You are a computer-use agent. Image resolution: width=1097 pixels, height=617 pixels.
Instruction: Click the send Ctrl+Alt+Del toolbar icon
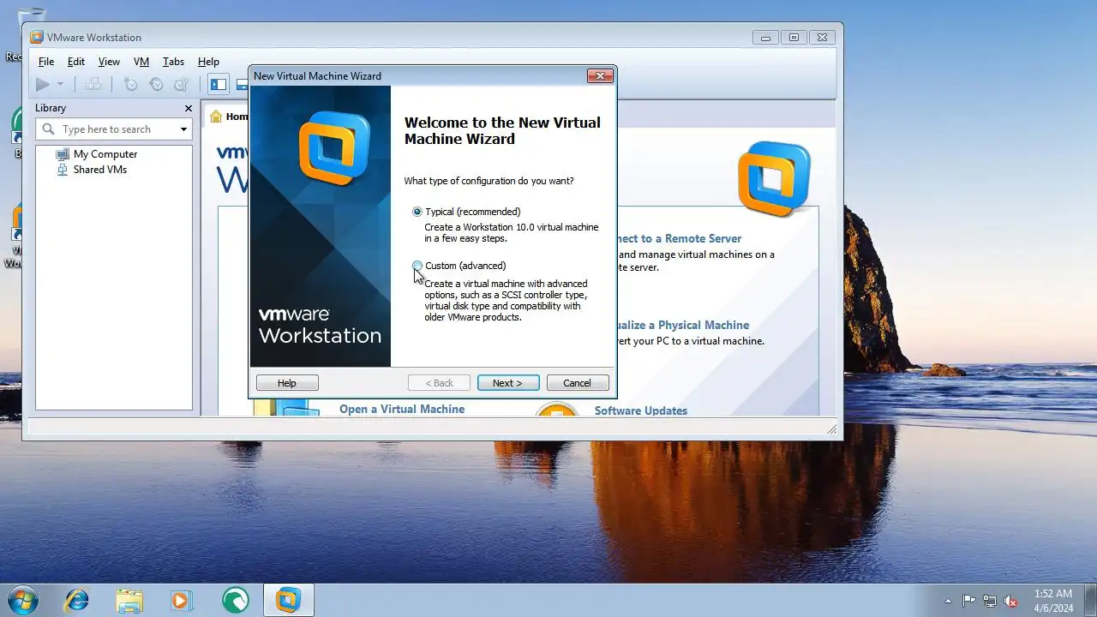pos(93,84)
